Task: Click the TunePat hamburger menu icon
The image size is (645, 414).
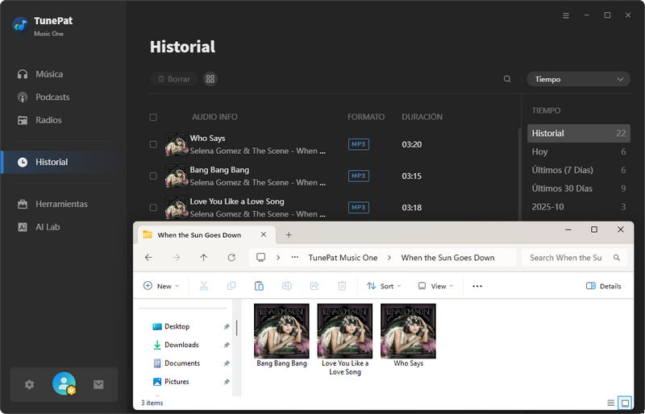Action: (x=566, y=15)
